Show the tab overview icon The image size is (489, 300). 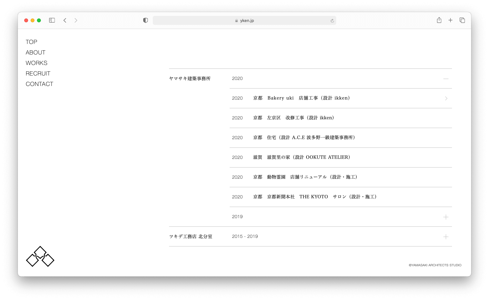click(x=462, y=20)
